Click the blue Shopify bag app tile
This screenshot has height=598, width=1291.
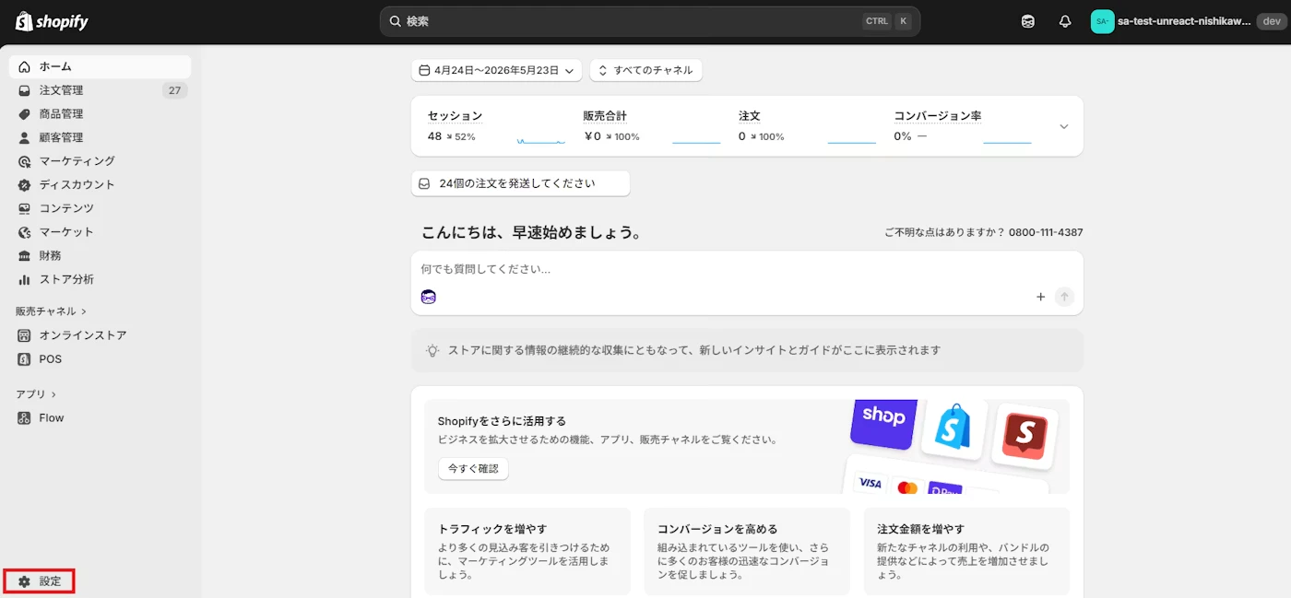coord(954,428)
